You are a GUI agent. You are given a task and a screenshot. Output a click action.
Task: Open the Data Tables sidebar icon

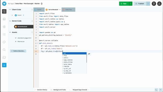coord(4,19)
